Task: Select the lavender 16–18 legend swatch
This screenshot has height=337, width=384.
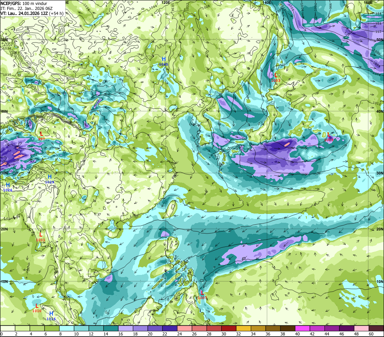Action: (126, 328)
